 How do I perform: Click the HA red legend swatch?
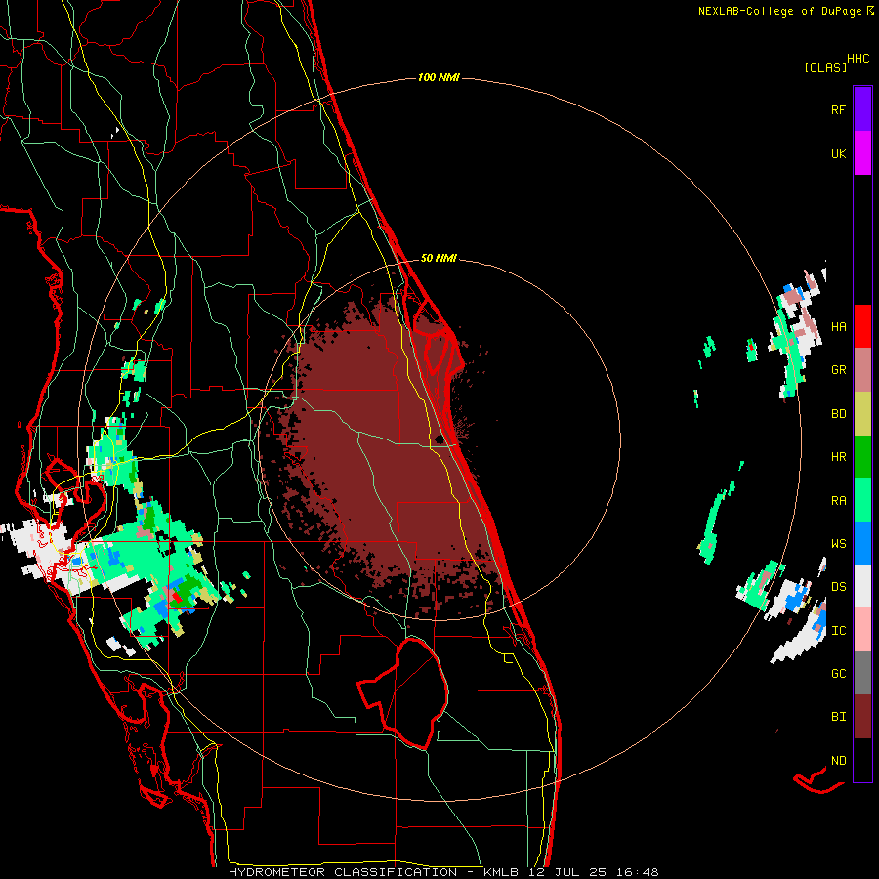pos(862,326)
